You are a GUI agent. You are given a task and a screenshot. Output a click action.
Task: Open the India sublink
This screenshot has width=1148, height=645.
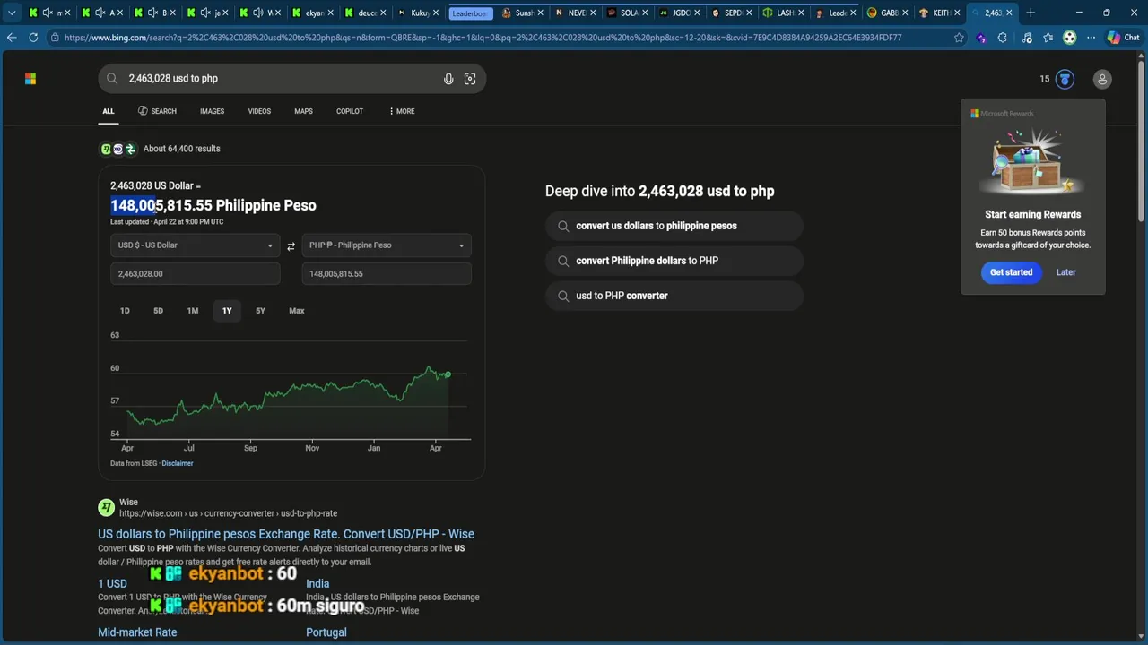(x=317, y=583)
